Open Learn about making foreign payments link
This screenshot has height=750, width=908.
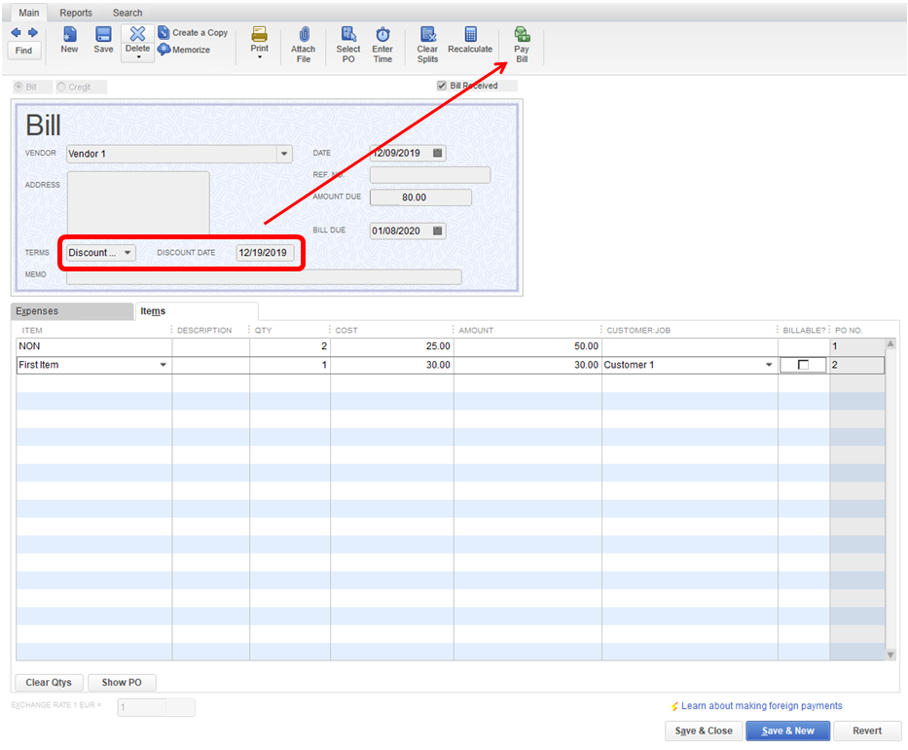click(761, 706)
